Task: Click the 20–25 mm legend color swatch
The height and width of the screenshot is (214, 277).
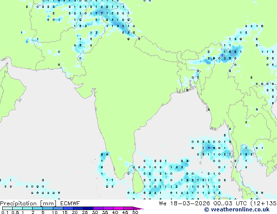Action: [x=78, y=208]
